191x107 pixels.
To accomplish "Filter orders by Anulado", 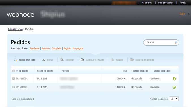I will pos(46,48).
